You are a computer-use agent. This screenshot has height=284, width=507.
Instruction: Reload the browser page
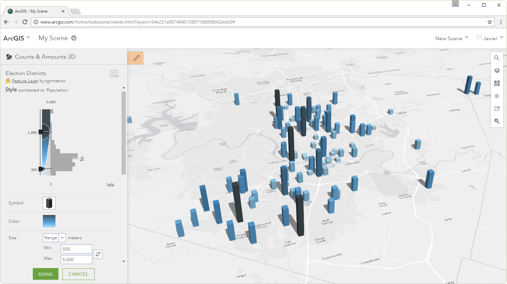(25, 22)
